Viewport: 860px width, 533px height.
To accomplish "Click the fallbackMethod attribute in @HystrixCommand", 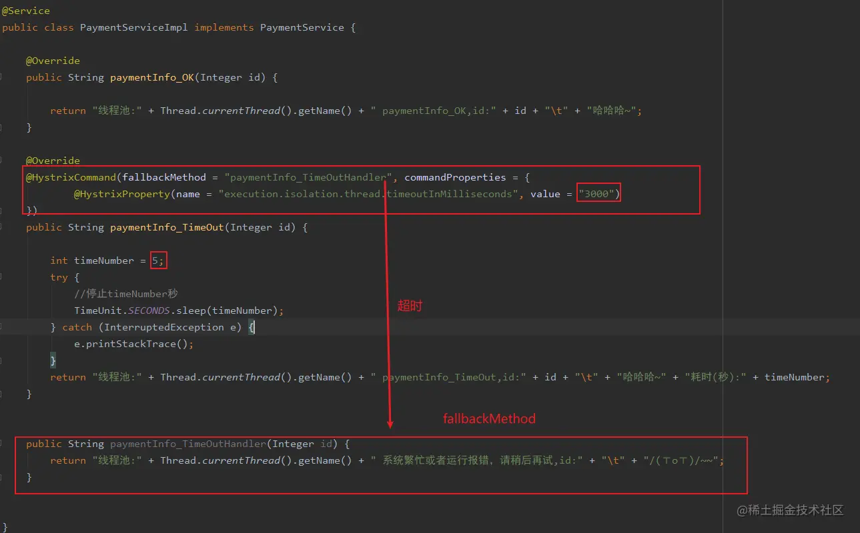I will pyautogui.click(x=164, y=177).
